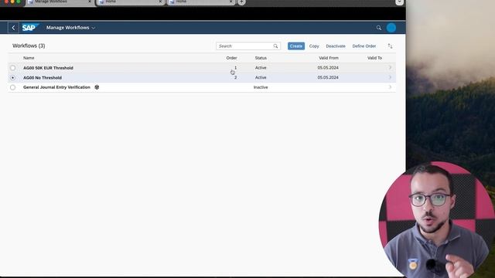Click Valid From date of AG00 50K EUR Threshold

(328, 68)
